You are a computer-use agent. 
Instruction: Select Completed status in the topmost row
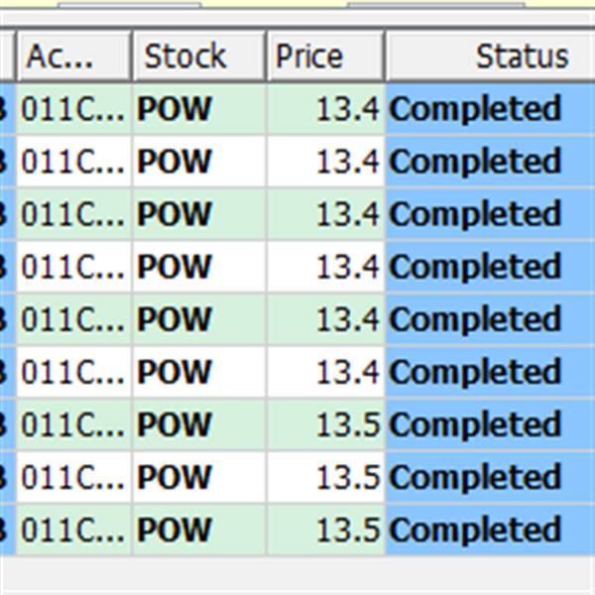click(x=490, y=109)
